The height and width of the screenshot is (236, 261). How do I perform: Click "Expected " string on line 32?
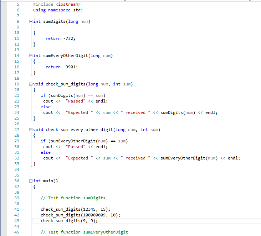(x=79, y=158)
